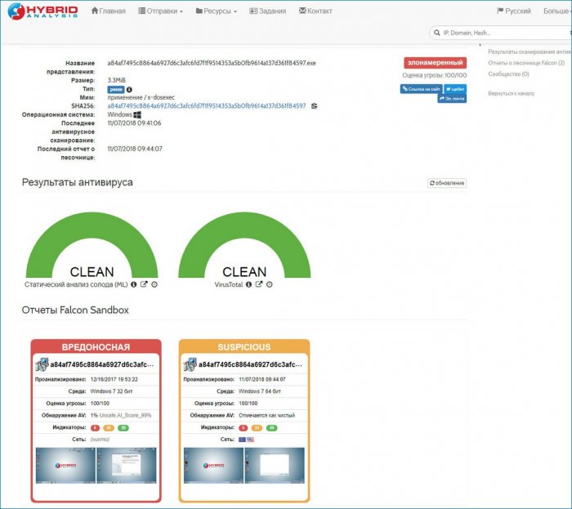Open the Контакт menu item
572x509 pixels.
coord(315,11)
